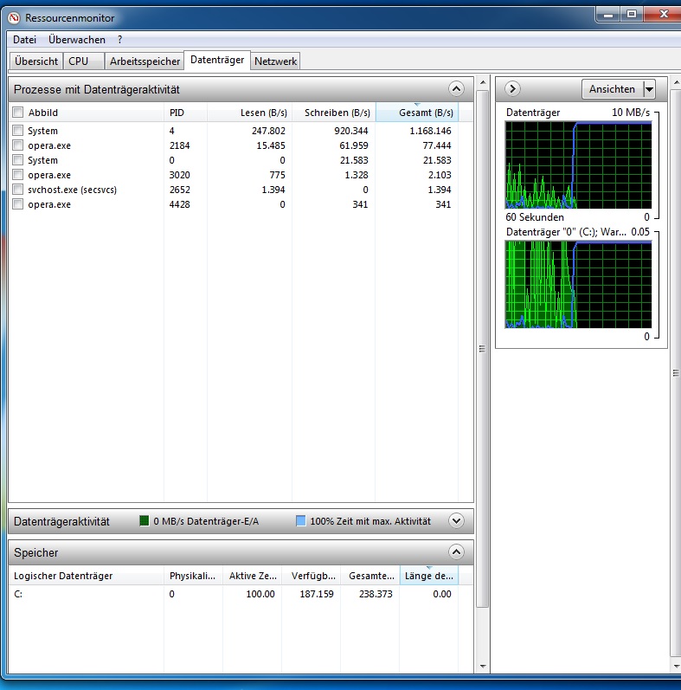Screen dimensions: 681x690
Task: Collapse the graph pane with arrow button
Action: pyautogui.click(x=512, y=89)
